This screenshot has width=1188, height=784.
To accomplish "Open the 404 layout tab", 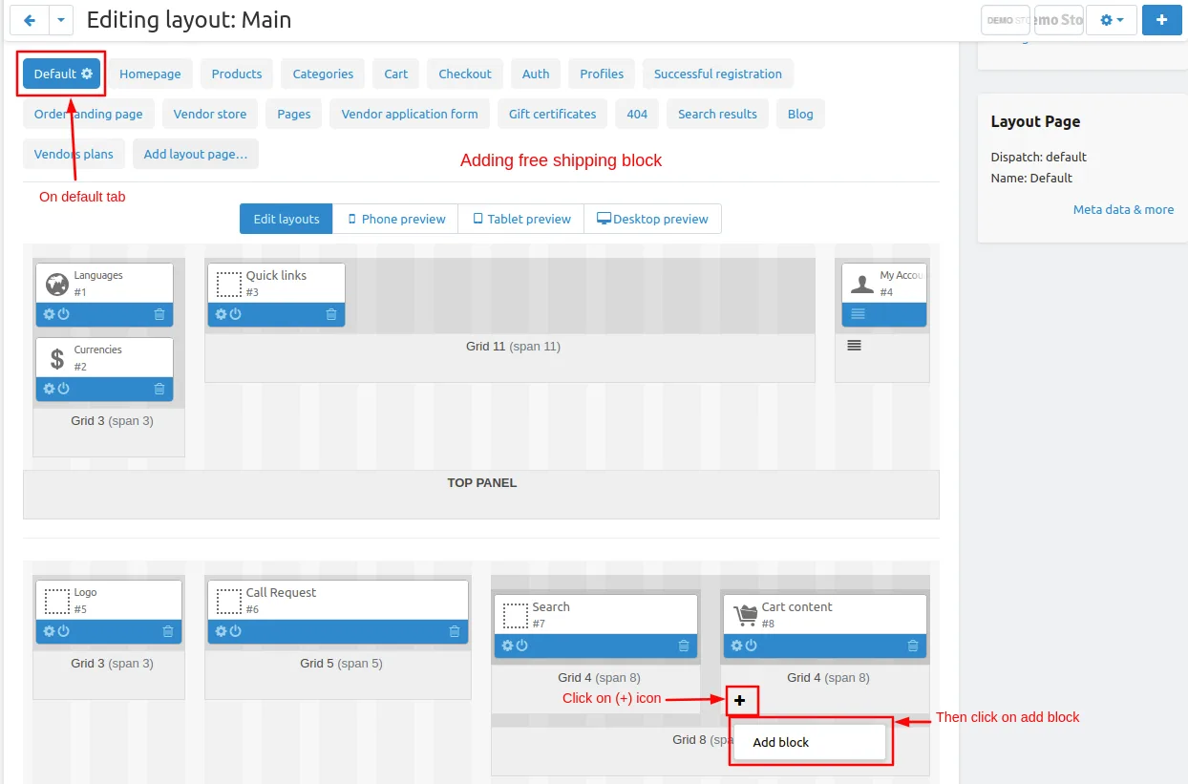I will [637, 114].
